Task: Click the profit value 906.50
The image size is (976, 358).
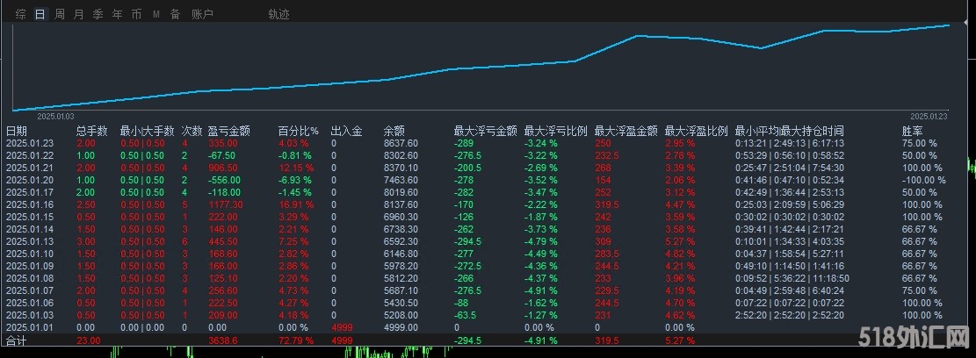Action: 222,168
